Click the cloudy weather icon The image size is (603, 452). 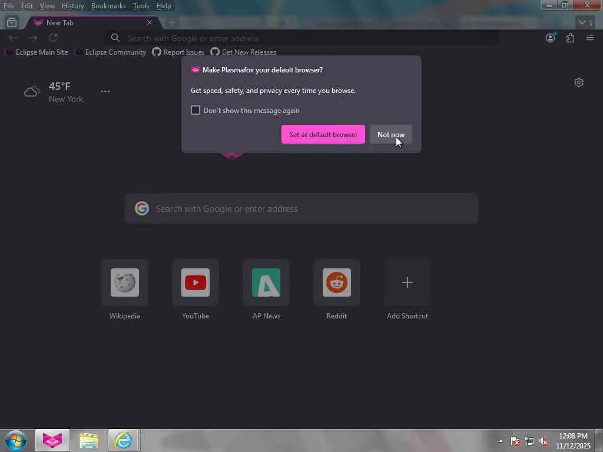pos(32,91)
